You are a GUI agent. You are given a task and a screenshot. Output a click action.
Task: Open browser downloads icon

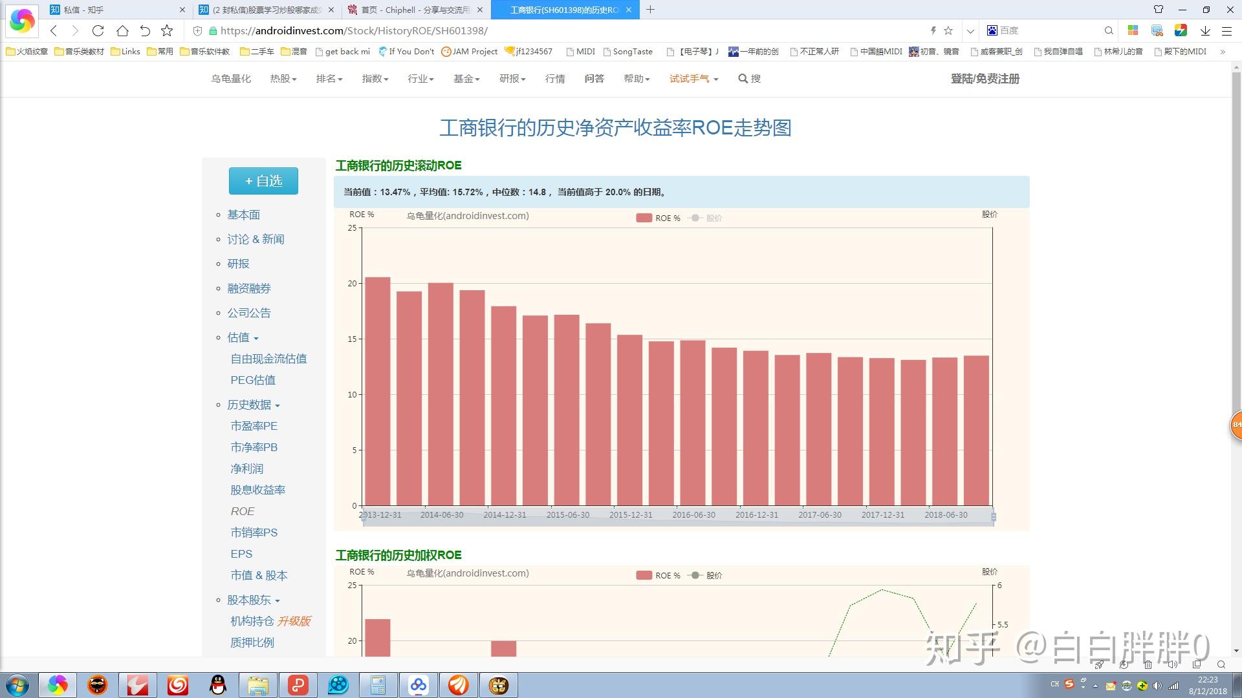(x=1205, y=30)
